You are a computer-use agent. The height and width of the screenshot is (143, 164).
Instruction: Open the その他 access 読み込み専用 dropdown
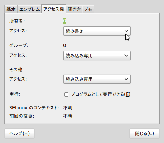click(x=97, y=79)
